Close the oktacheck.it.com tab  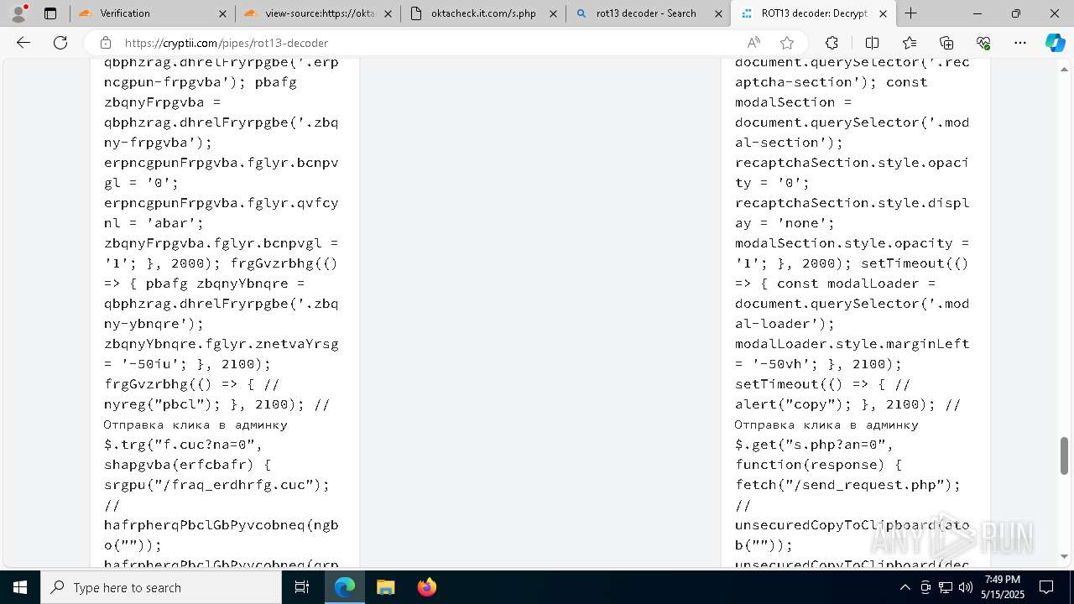553,13
